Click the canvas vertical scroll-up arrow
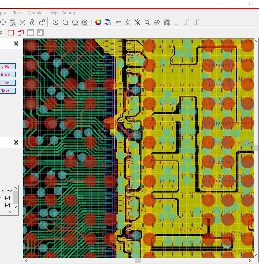Image resolution: width=259 pixels, height=264 pixels. tap(256, 41)
